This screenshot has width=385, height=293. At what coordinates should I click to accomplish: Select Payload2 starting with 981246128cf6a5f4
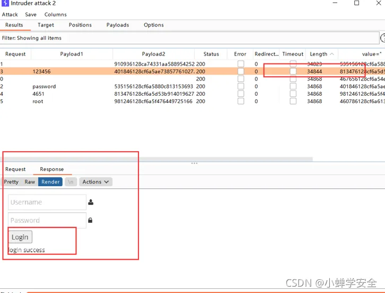[153, 102]
